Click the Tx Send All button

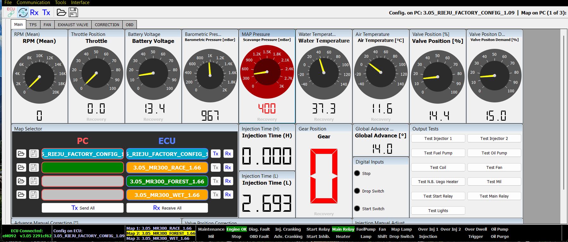pos(82,208)
